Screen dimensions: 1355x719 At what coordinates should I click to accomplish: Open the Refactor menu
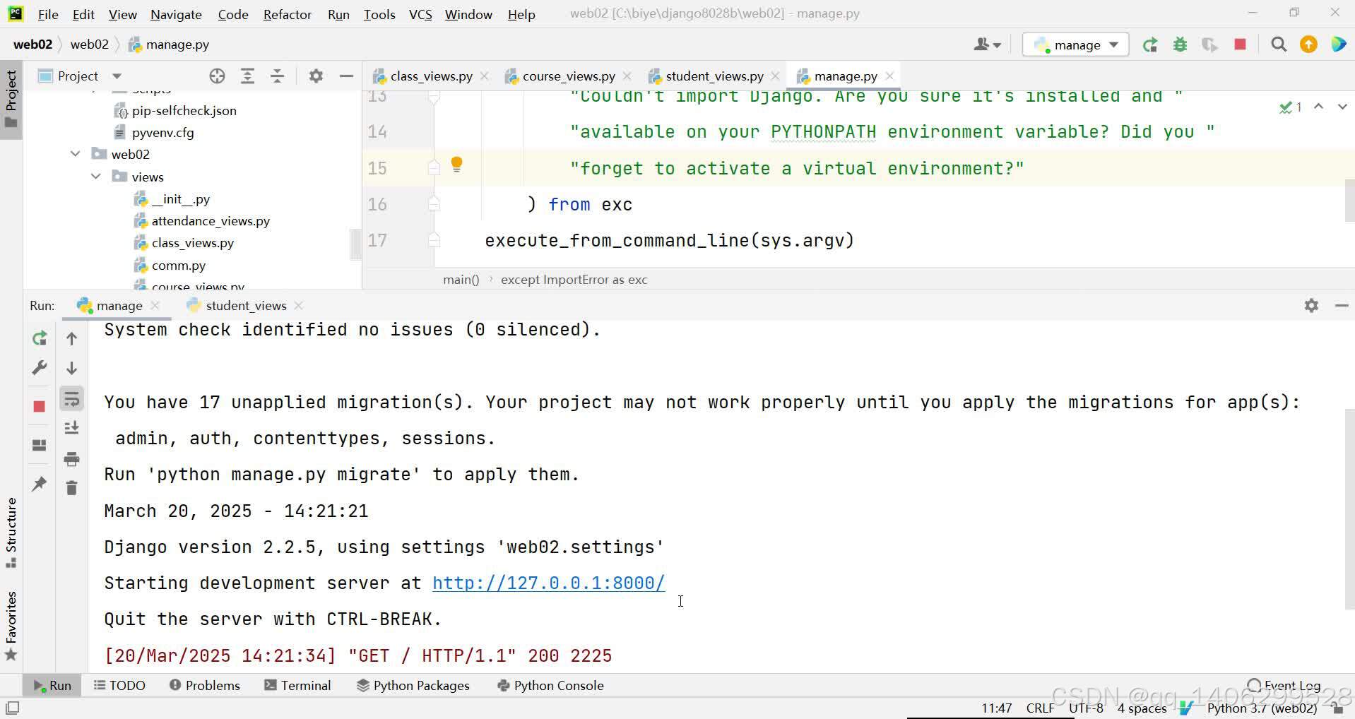pyautogui.click(x=287, y=14)
